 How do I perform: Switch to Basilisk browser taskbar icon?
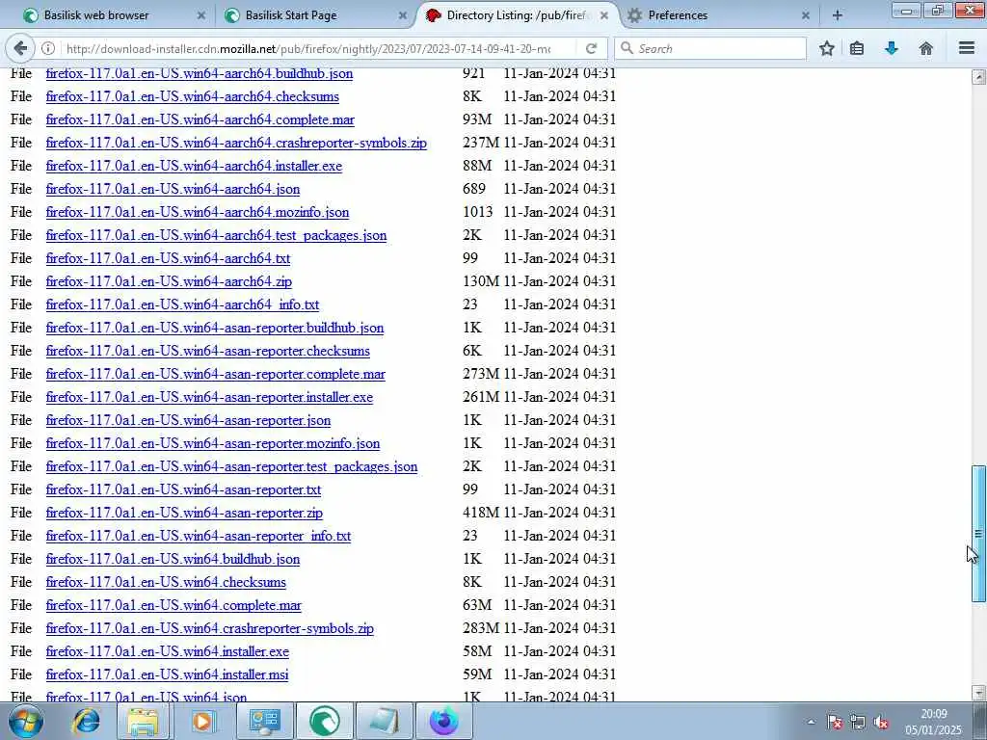click(324, 721)
